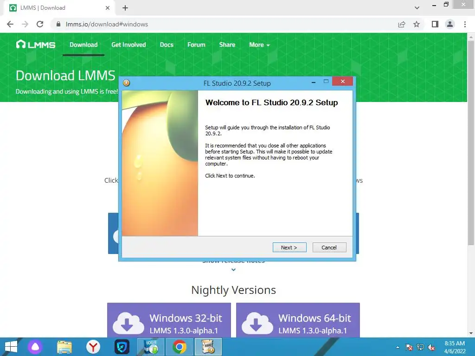Click the muted volume tray icon
The width and height of the screenshot is (475, 356).
431,347
